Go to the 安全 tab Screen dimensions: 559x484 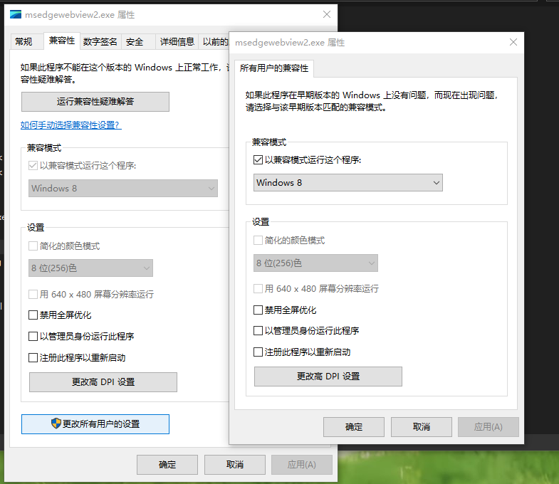click(135, 42)
